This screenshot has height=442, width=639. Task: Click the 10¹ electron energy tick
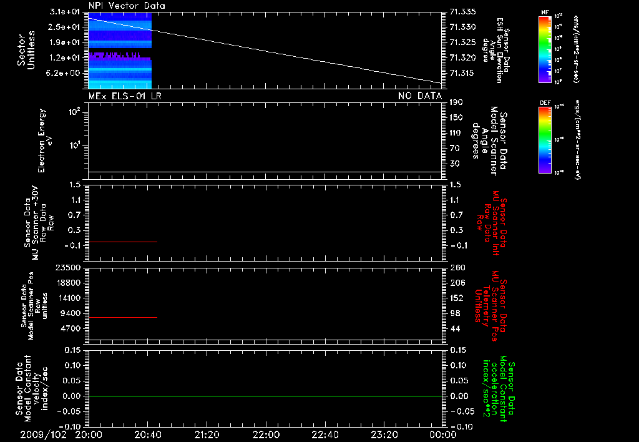74,145
